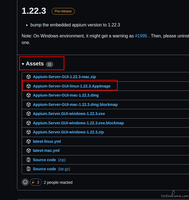Click package icon beside mac-1.22.3.dmg
The image size is (189, 200).
[29, 95]
